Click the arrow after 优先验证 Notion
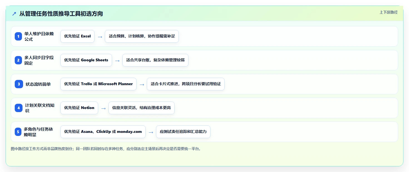The image size is (409, 172). coord(103,108)
